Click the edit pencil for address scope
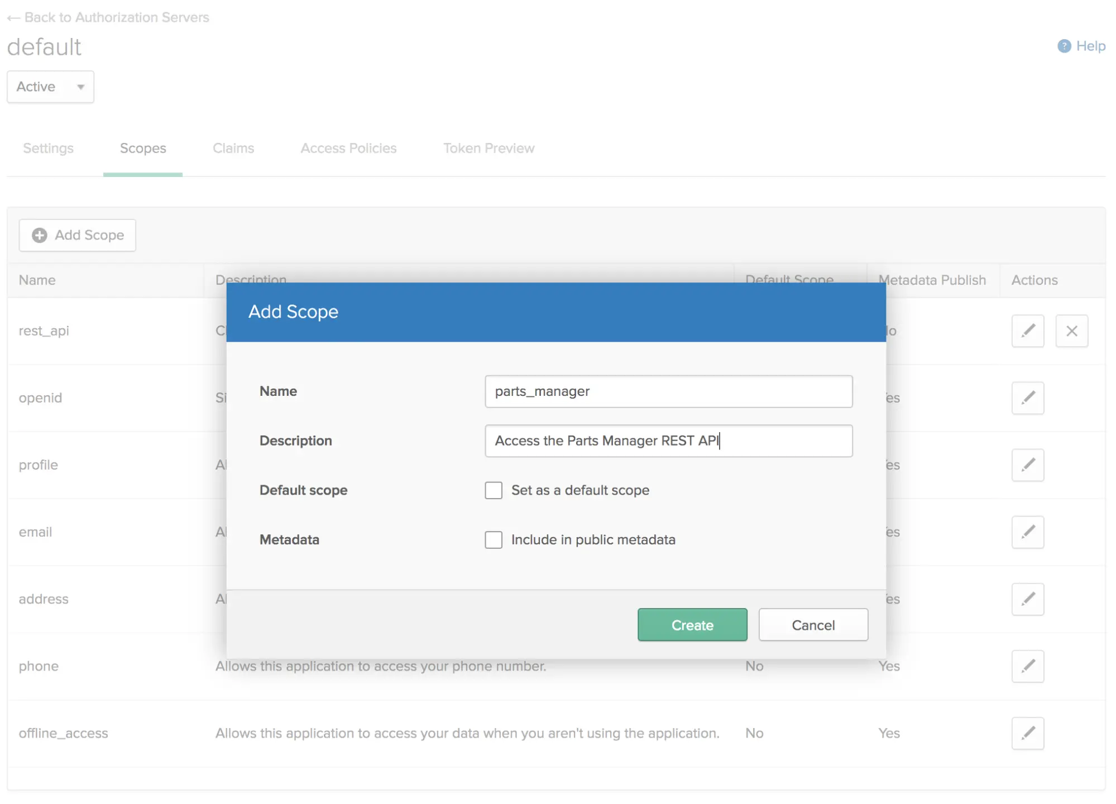The width and height of the screenshot is (1116, 804). pos(1027,599)
